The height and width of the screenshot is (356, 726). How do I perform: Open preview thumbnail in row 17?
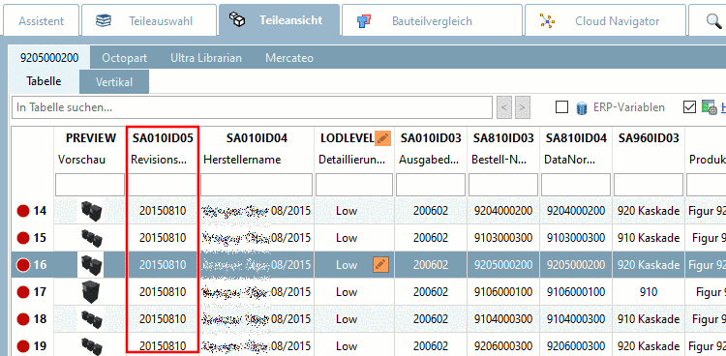coord(91,291)
